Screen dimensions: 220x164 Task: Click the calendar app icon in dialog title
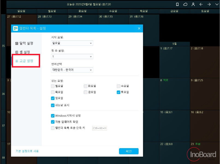click(x=16, y=28)
